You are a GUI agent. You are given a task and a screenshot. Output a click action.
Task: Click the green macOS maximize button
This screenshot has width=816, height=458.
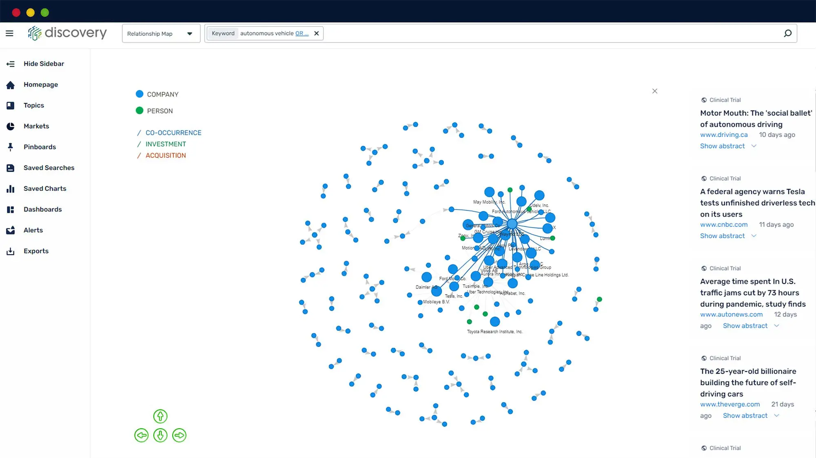point(45,13)
